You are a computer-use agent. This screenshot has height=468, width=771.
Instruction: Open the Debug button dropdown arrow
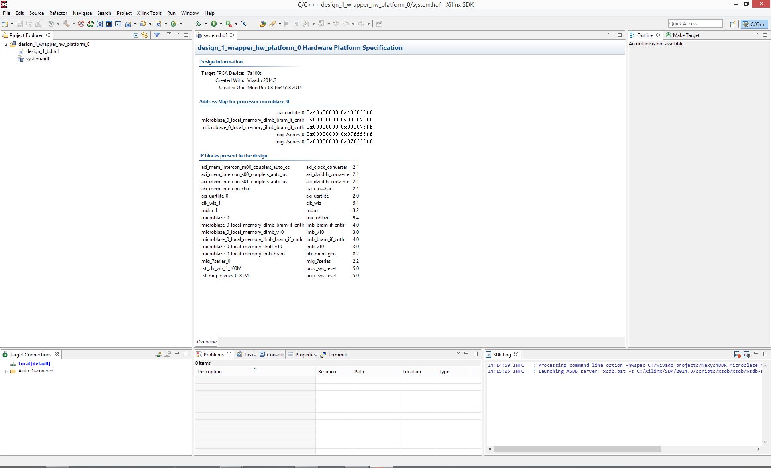[206, 24]
